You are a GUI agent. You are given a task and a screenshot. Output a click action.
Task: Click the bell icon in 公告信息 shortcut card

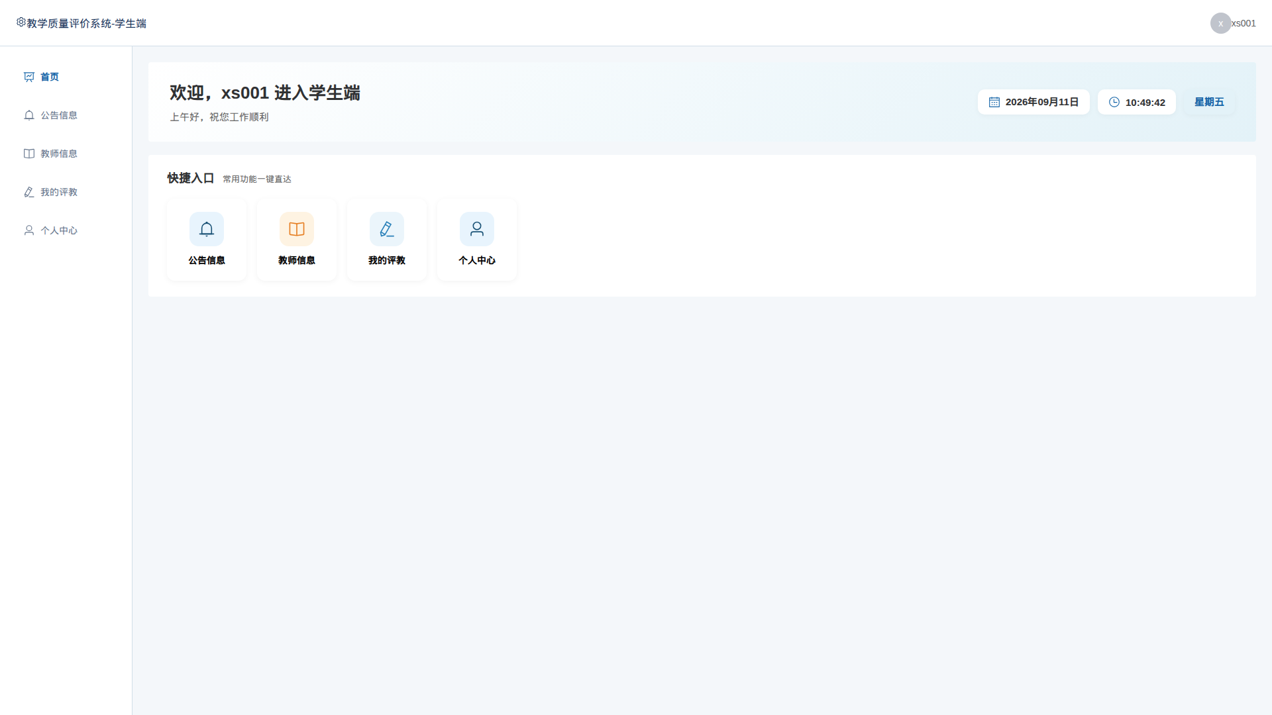(207, 229)
